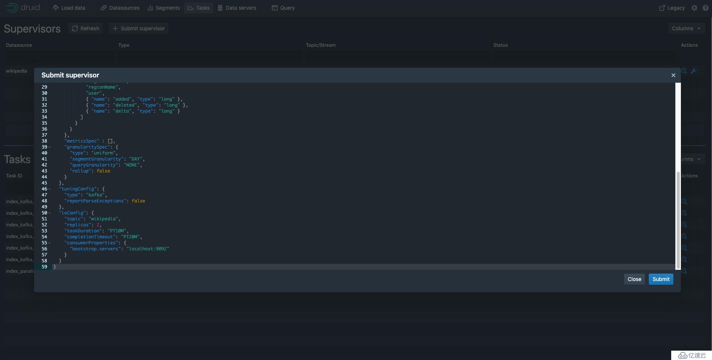The height and width of the screenshot is (360, 712).
Task: Click the "uniform" type value on line 40
Action: click(103, 153)
